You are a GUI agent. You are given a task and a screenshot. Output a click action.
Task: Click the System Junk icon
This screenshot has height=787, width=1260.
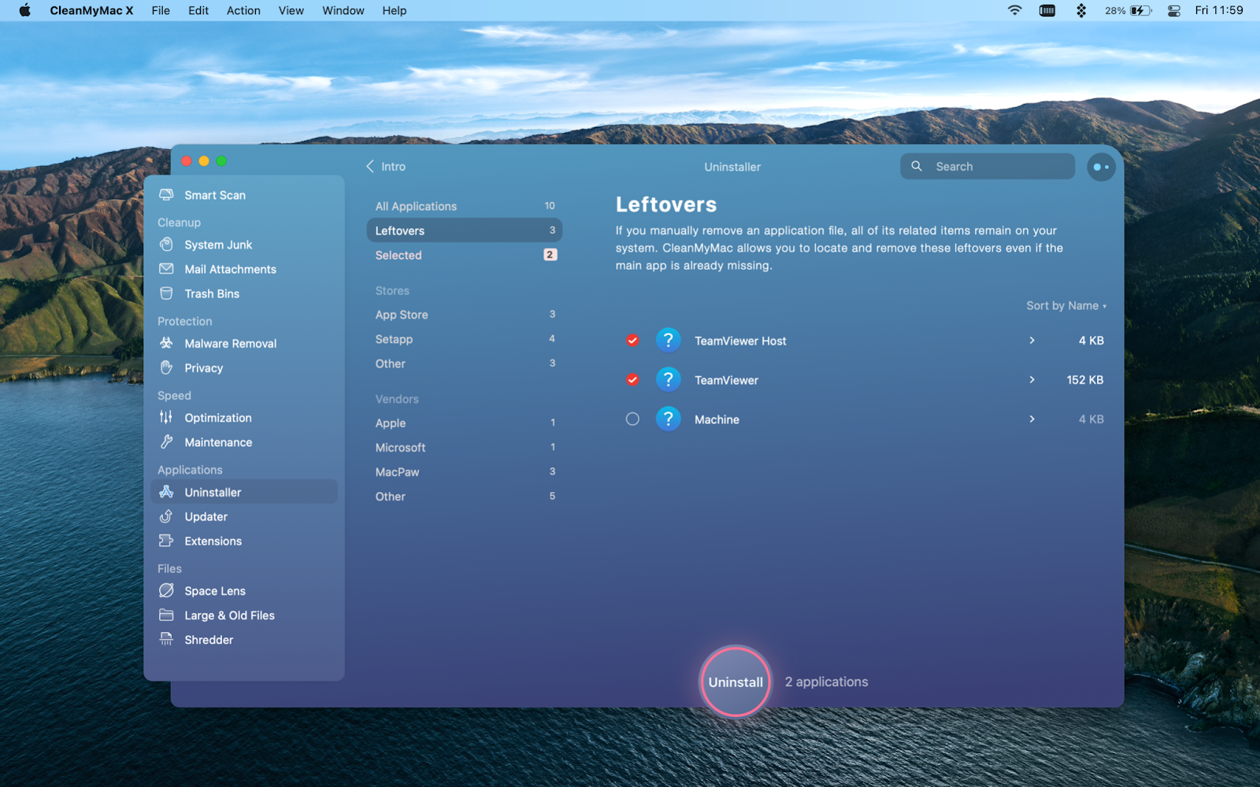pos(166,244)
